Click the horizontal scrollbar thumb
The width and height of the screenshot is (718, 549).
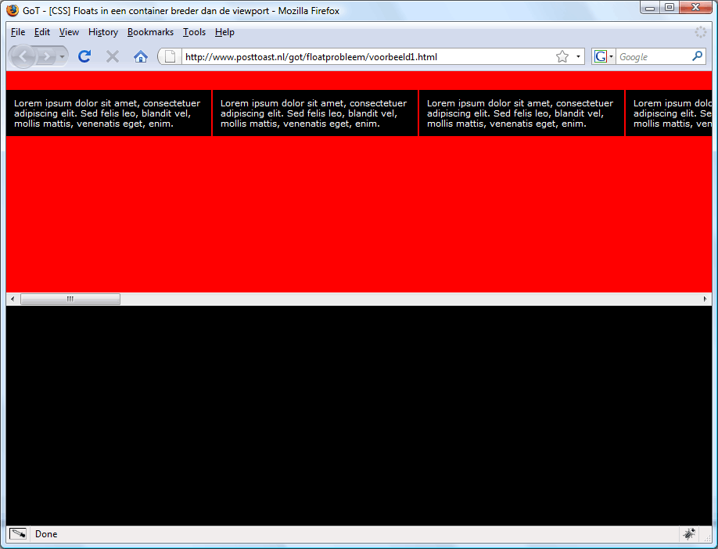70,299
